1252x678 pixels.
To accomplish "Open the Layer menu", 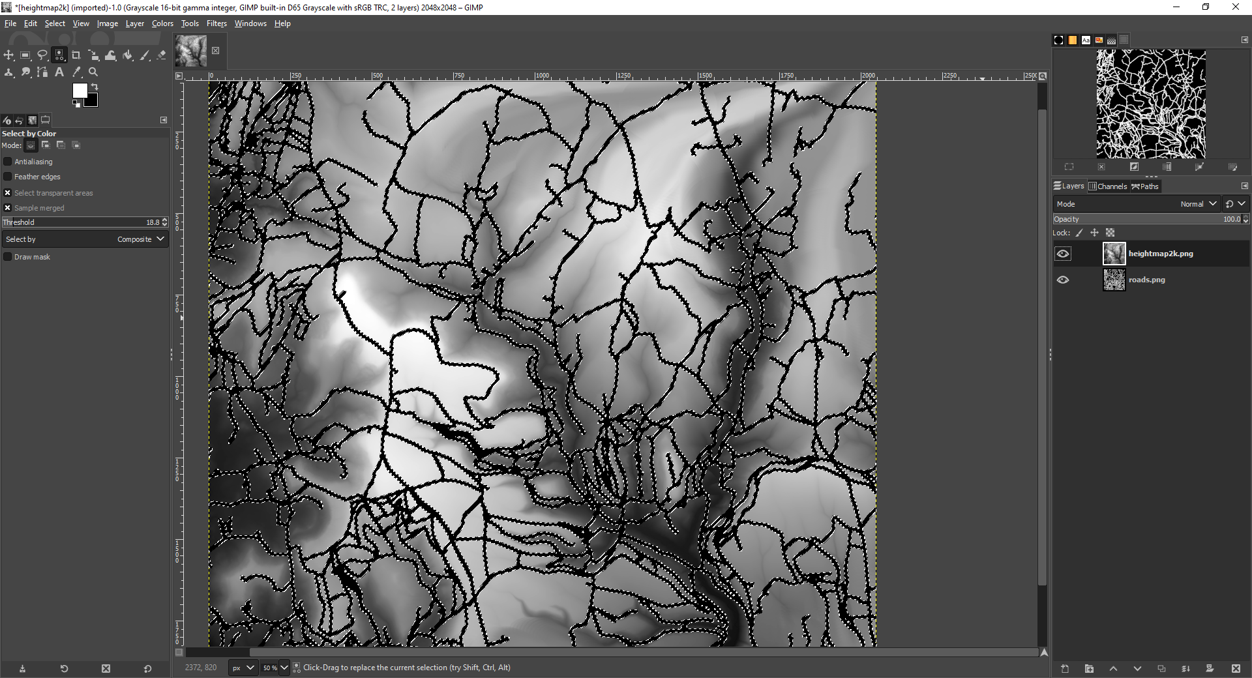I will [x=135, y=23].
